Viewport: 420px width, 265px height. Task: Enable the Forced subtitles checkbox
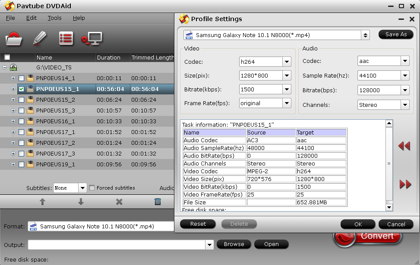pyautogui.click(x=92, y=188)
